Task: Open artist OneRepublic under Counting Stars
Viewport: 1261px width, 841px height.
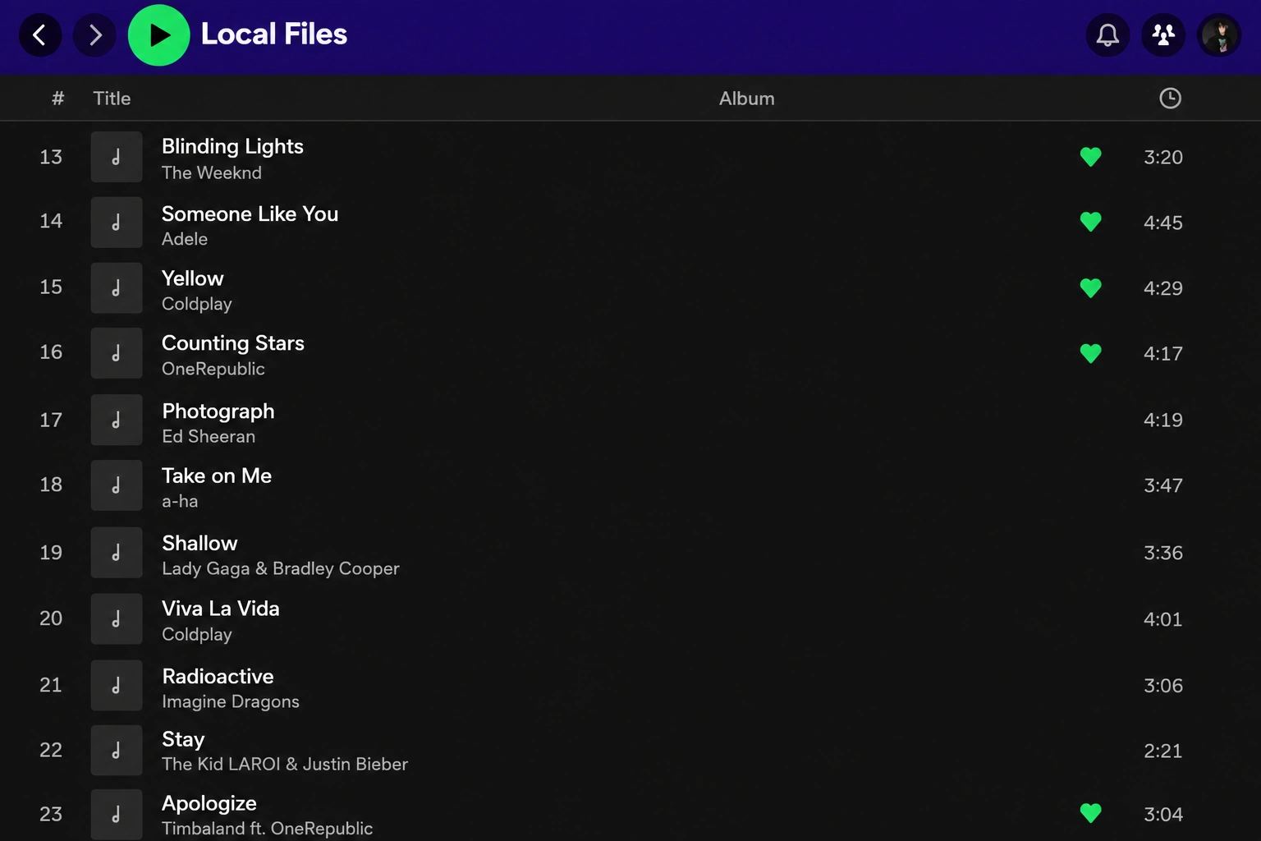Action: (x=213, y=369)
